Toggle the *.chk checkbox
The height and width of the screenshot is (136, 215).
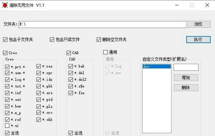[x=39, y=120]
